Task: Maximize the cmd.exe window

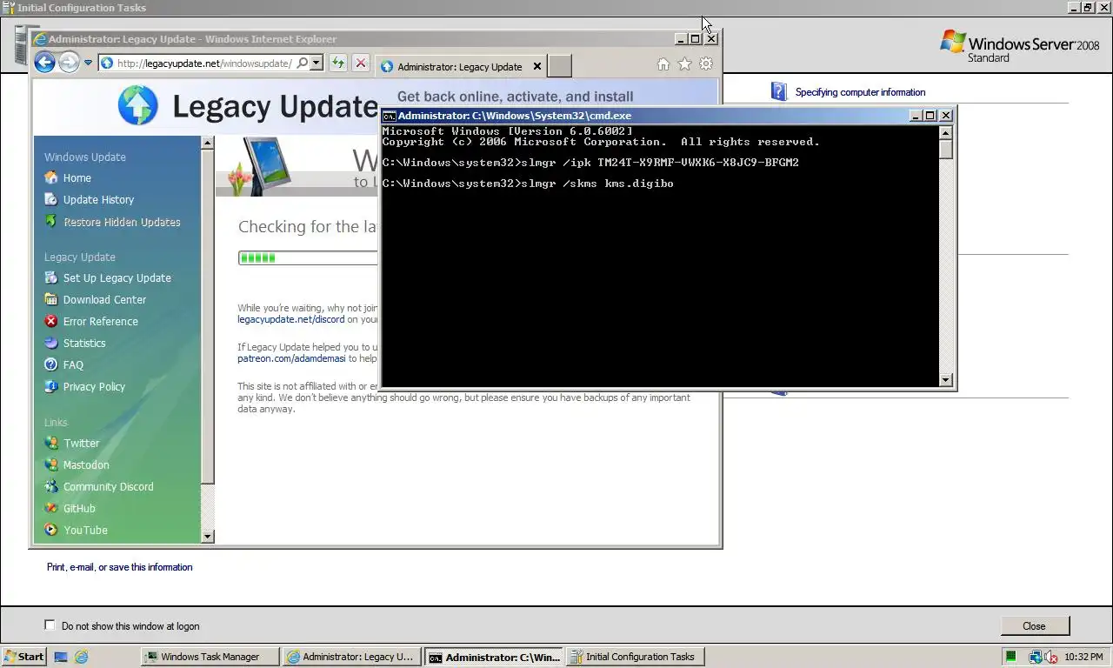Action: click(x=930, y=115)
